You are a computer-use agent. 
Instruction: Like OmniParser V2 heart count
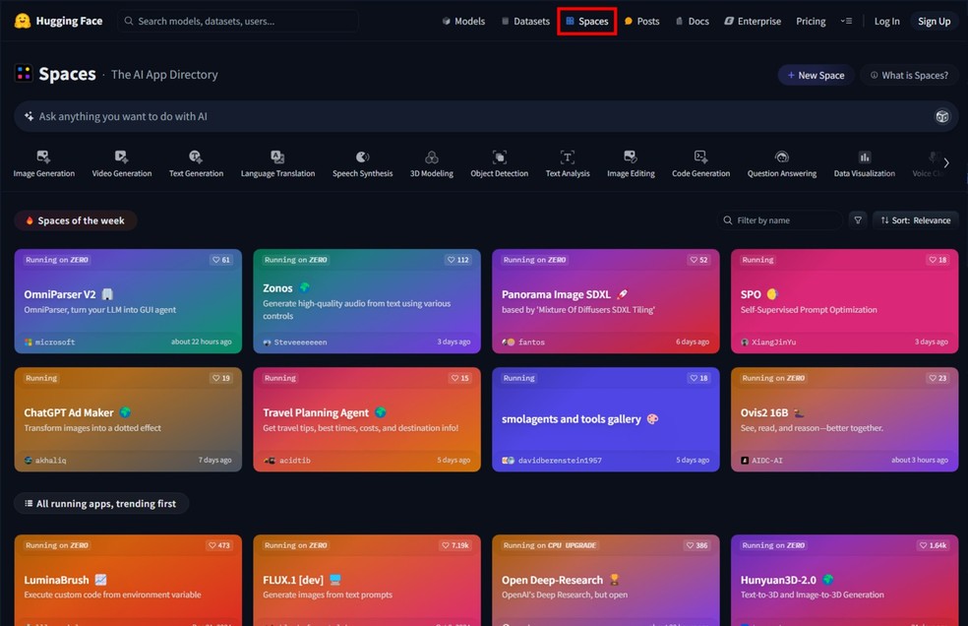coord(221,260)
